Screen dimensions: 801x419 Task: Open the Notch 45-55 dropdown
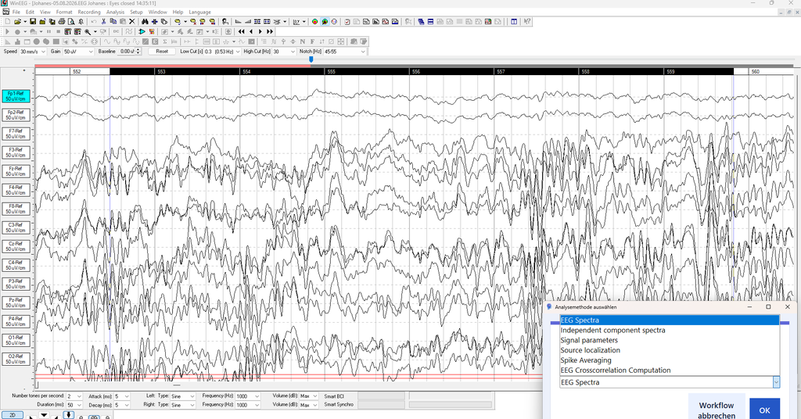click(363, 52)
